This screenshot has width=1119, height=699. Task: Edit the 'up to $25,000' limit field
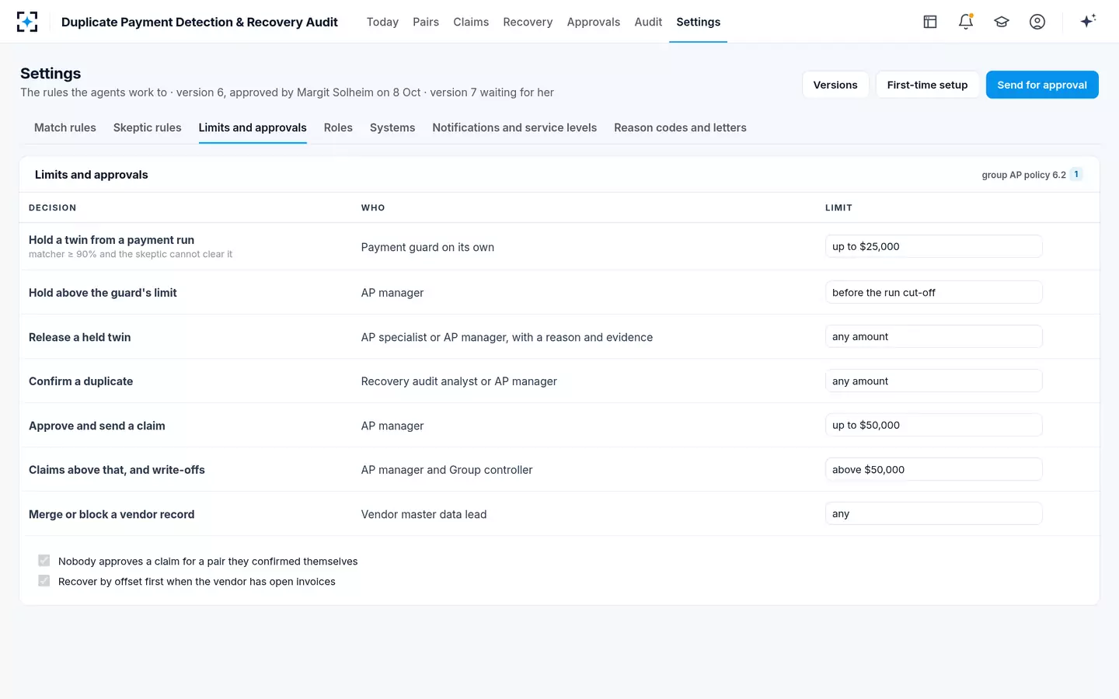933,246
